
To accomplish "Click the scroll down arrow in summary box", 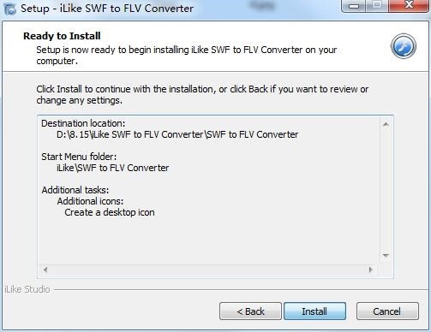I will (386, 255).
